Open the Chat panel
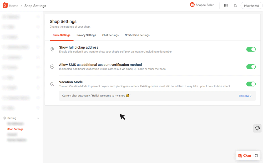The image size is (263, 163). point(246,155)
